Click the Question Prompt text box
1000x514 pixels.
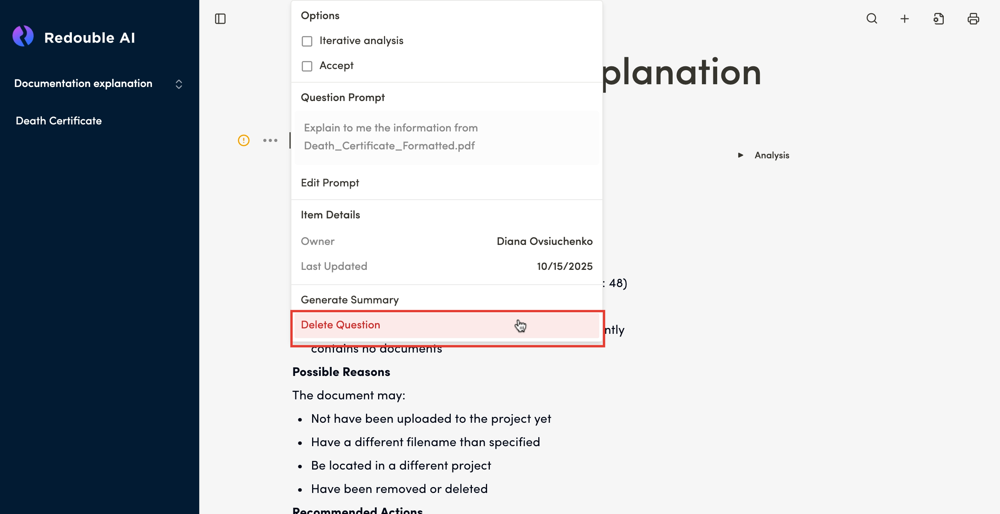[446, 137]
